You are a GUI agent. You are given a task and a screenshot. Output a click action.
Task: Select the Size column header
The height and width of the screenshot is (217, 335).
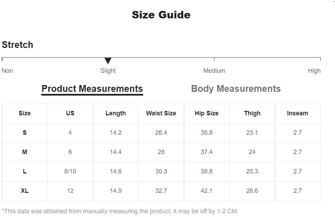pyautogui.click(x=25, y=113)
